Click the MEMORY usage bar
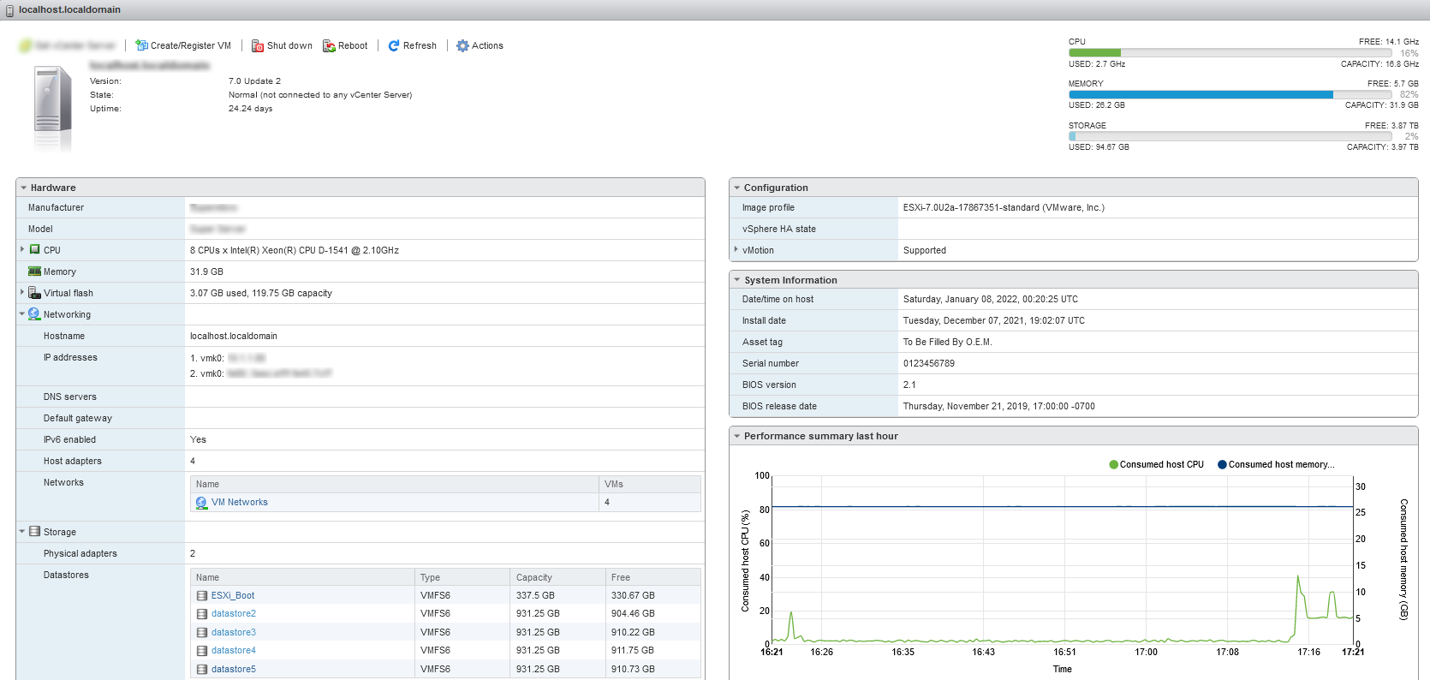Image resolution: width=1430 pixels, height=680 pixels. 1230,94
